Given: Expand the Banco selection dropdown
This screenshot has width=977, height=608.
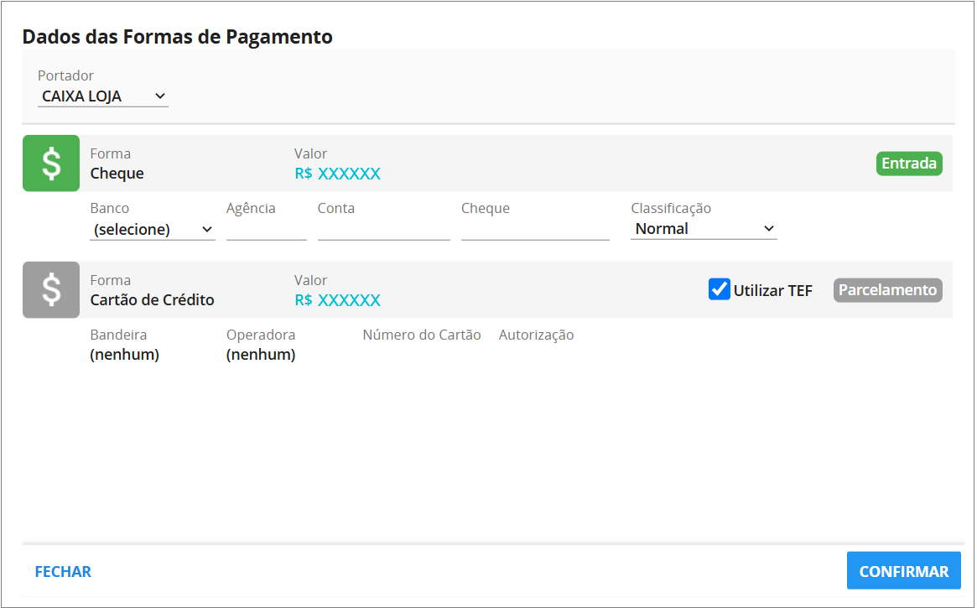Looking at the screenshot, I should tap(152, 230).
